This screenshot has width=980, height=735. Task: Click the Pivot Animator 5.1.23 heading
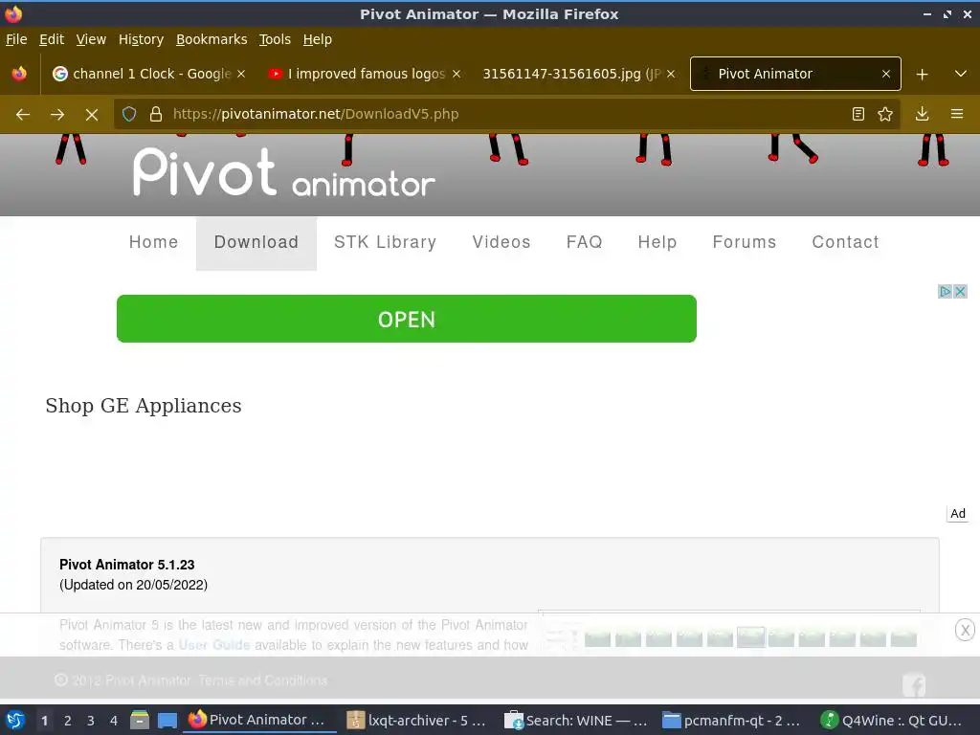click(127, 565)
